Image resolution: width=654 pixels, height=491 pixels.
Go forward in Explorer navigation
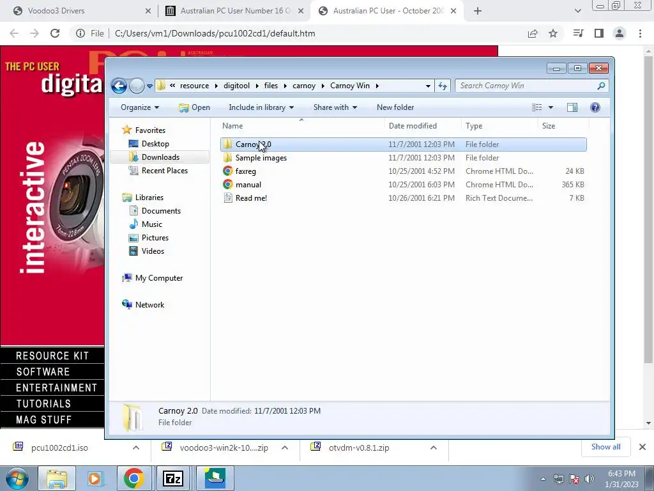point(137,86)
